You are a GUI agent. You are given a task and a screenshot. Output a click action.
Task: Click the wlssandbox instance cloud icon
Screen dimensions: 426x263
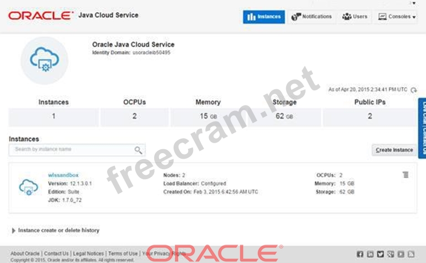tap(28, 187)
